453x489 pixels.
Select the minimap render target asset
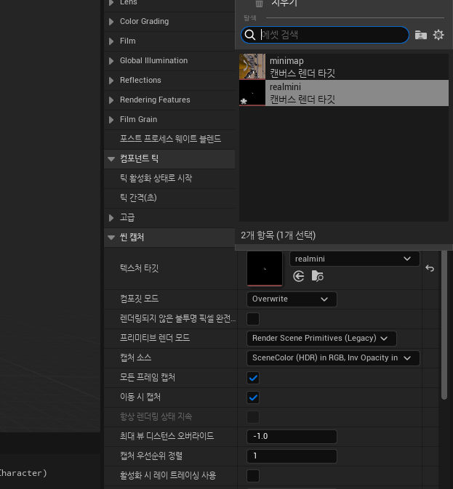[x=344, y=67]
